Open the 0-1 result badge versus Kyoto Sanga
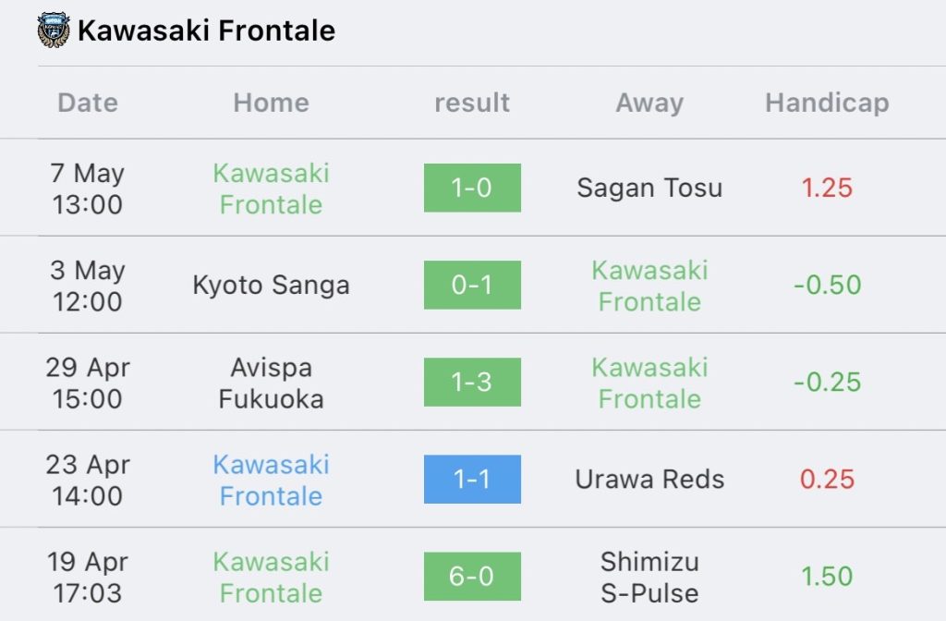This screenshot has height=621, width=946. [x=472, y=285]
